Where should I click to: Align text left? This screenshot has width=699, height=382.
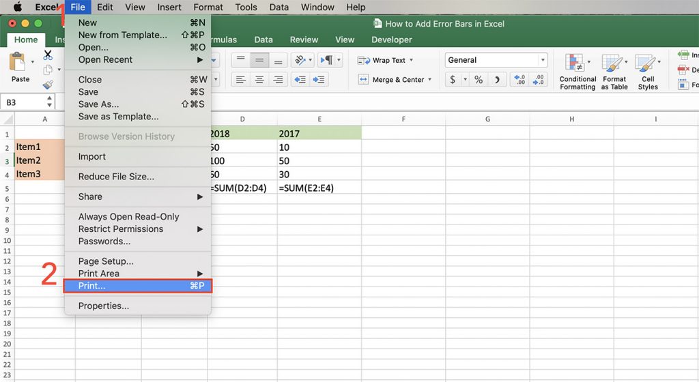[241, 80]
